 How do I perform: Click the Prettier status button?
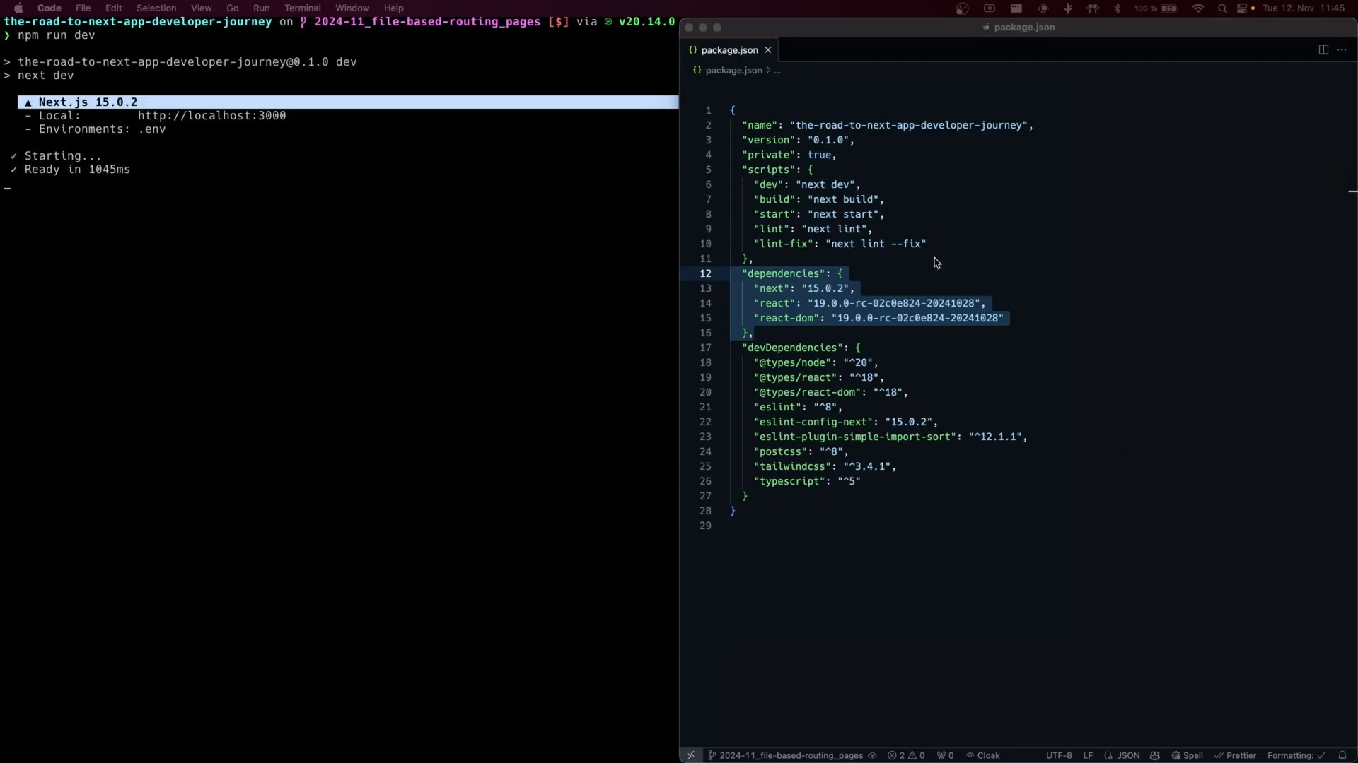[1235, 755]
